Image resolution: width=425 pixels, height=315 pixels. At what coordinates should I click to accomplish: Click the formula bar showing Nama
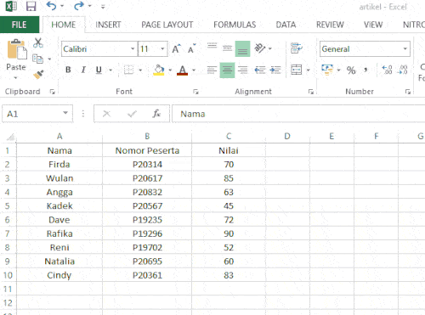[x=298, y=114]
